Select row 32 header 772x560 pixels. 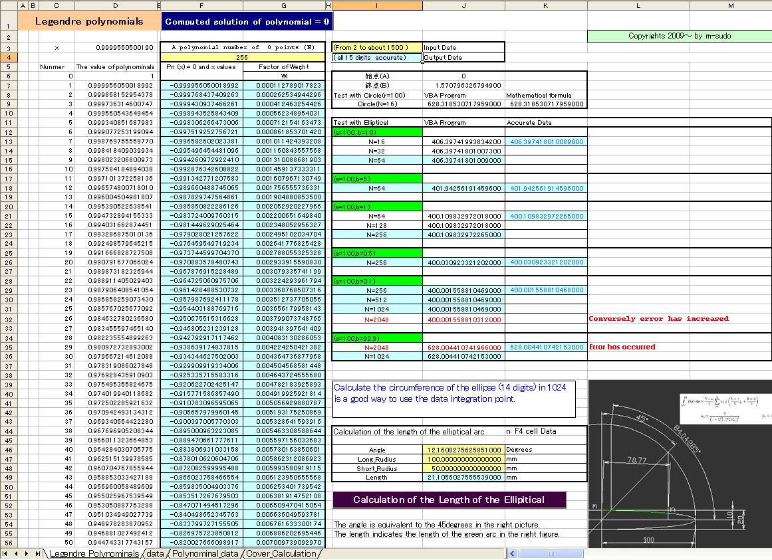click(x=9, y=319)
